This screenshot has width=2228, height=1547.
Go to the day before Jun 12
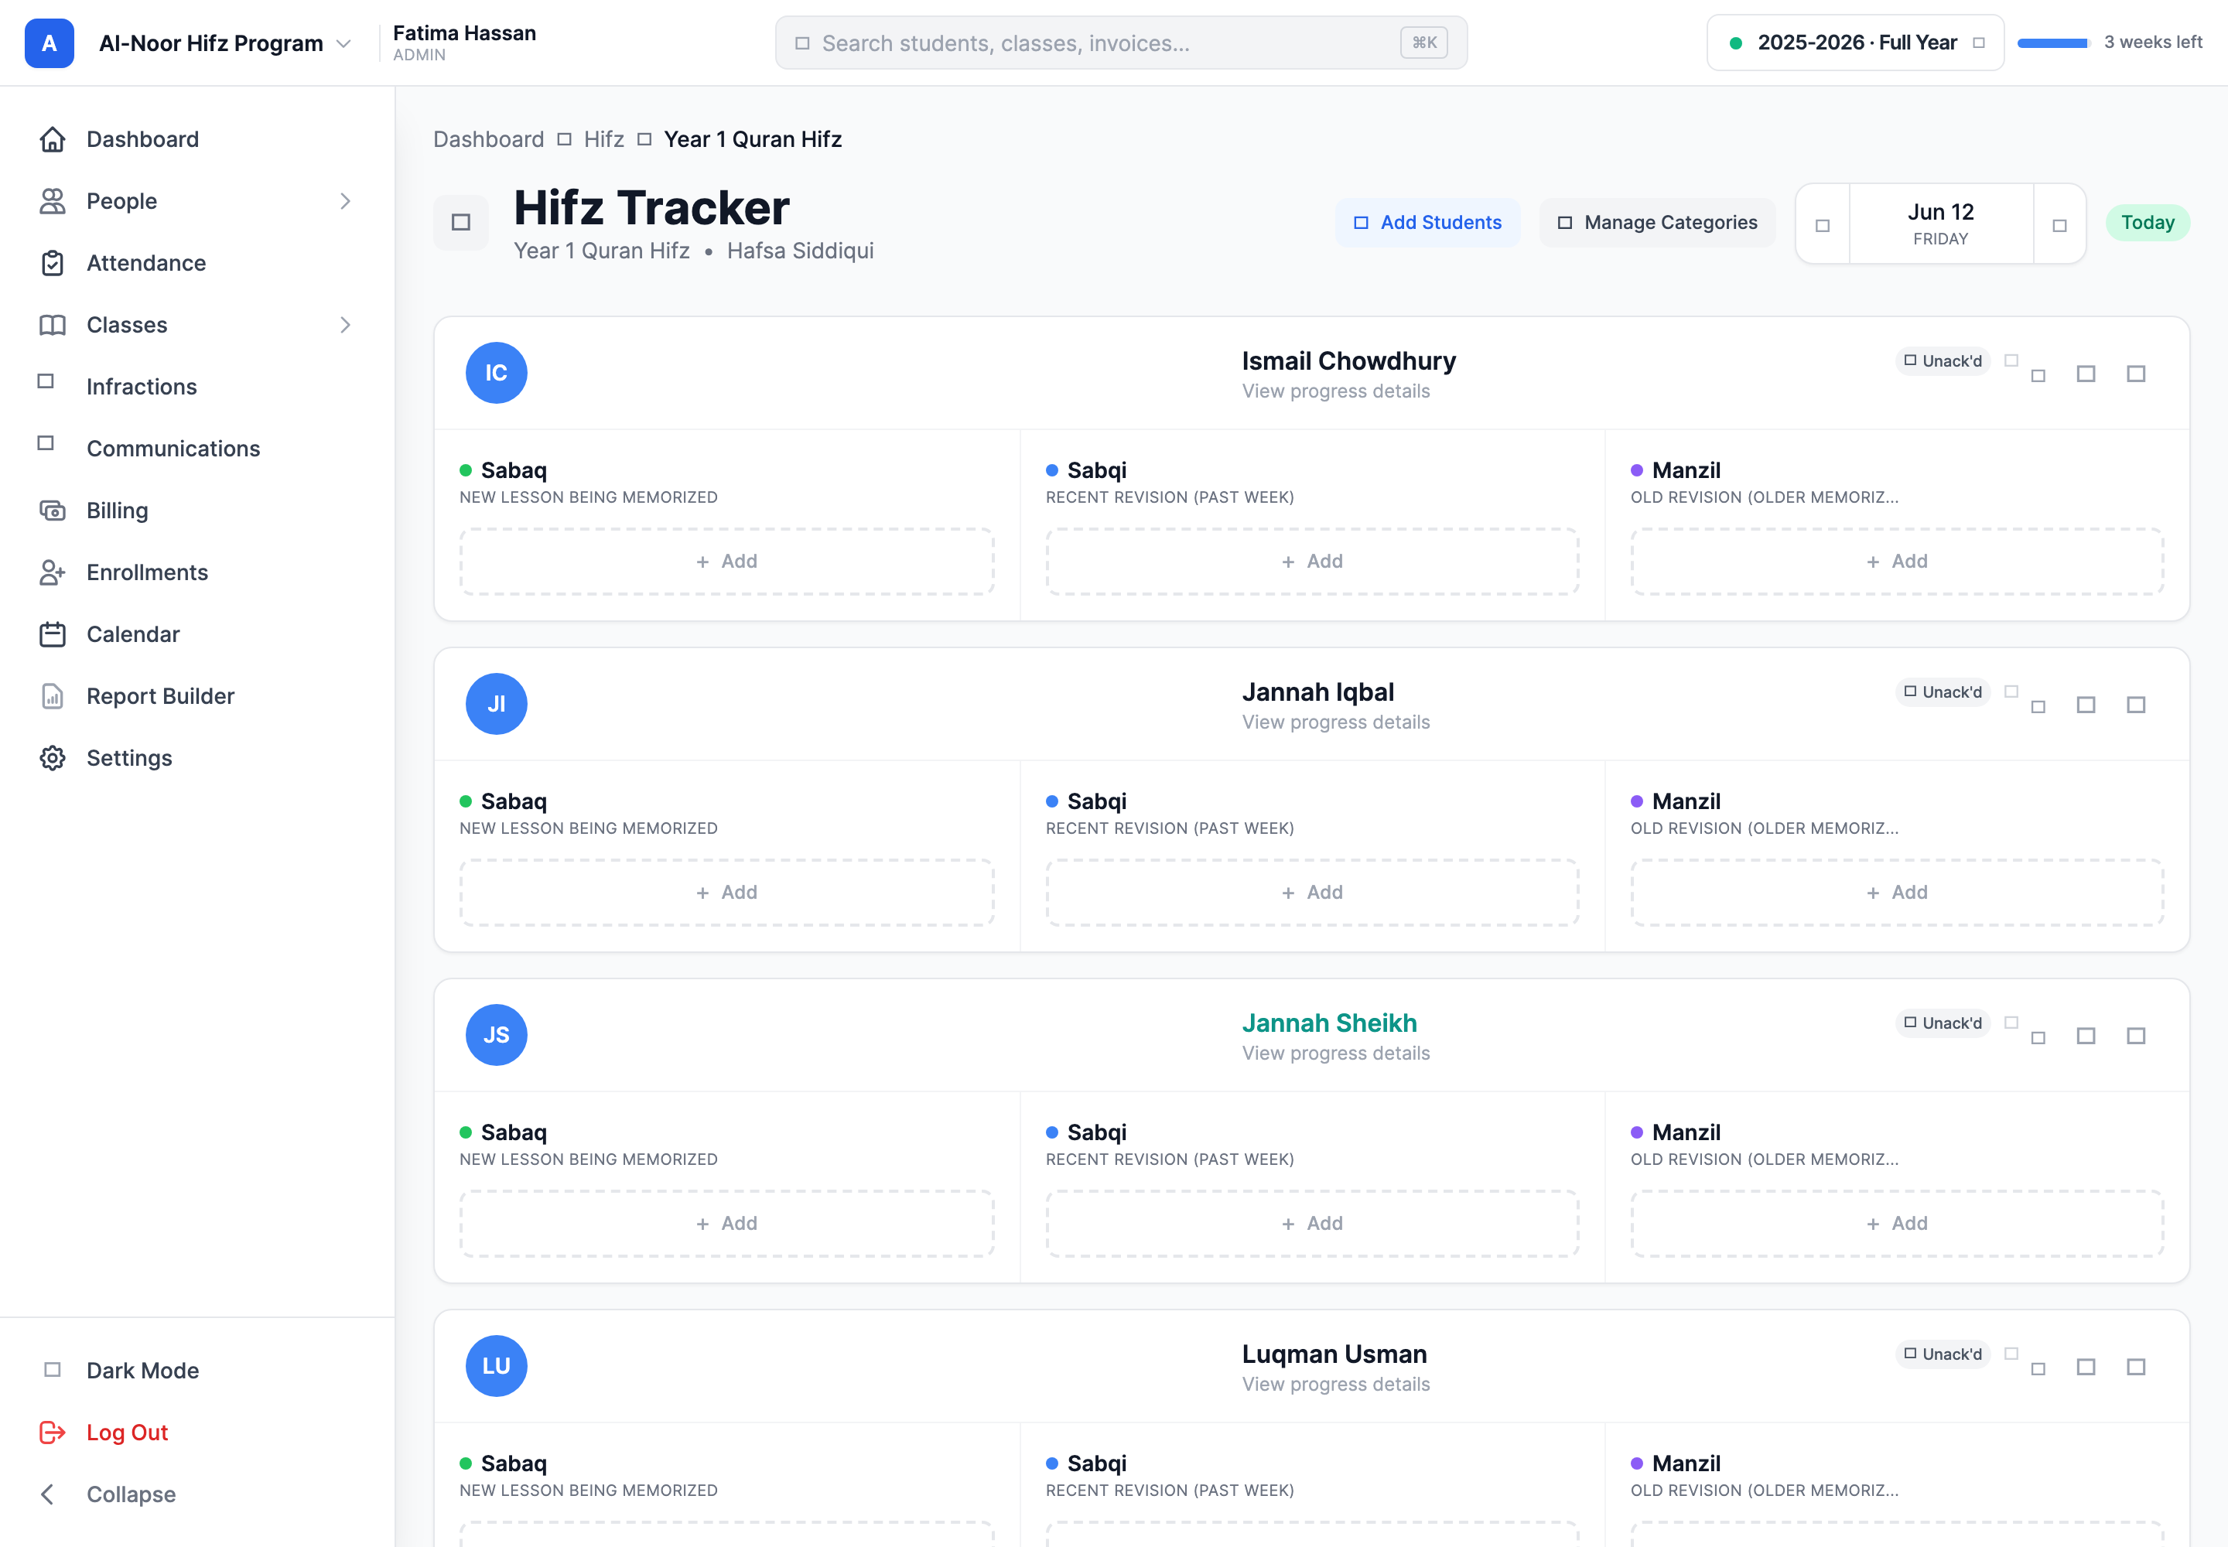(x=1823, y=225)
